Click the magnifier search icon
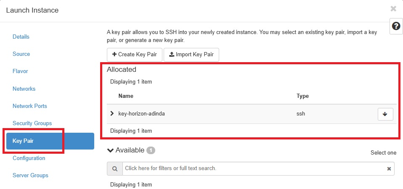This screenshot has width=403, height=189. coord(115,168)
